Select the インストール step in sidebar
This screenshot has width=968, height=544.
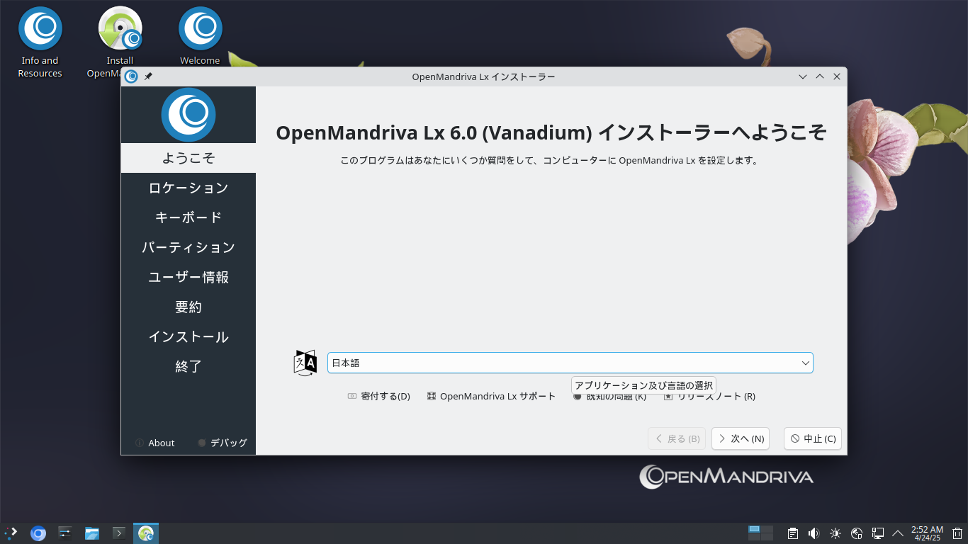188,336
